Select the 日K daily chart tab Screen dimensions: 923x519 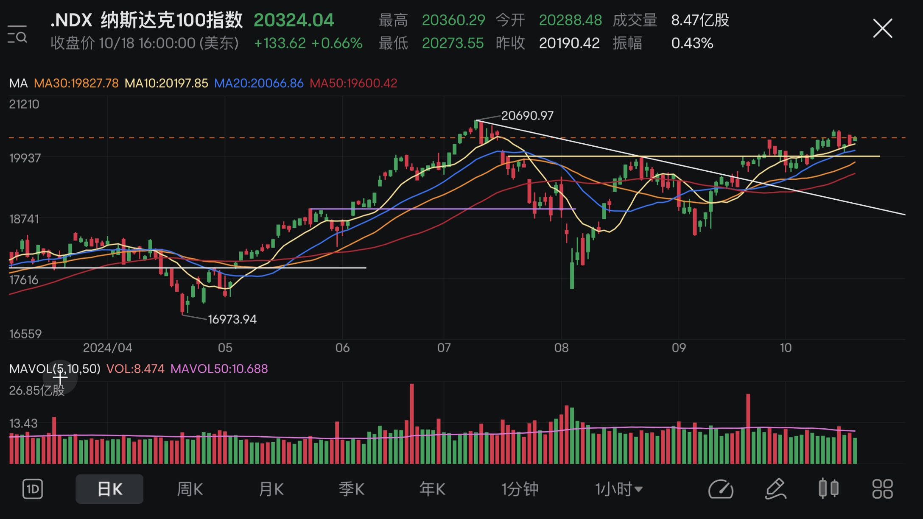109,489
